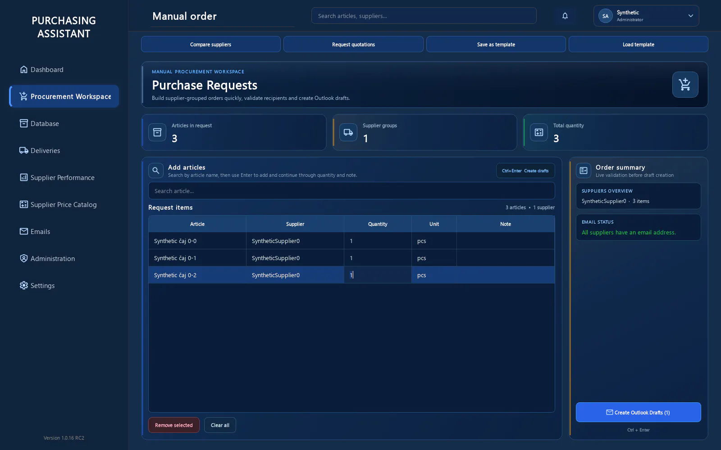Click the Order summary checklist icon
The width and height of the screenshot is (721, 450).
[x=584, y=171]
